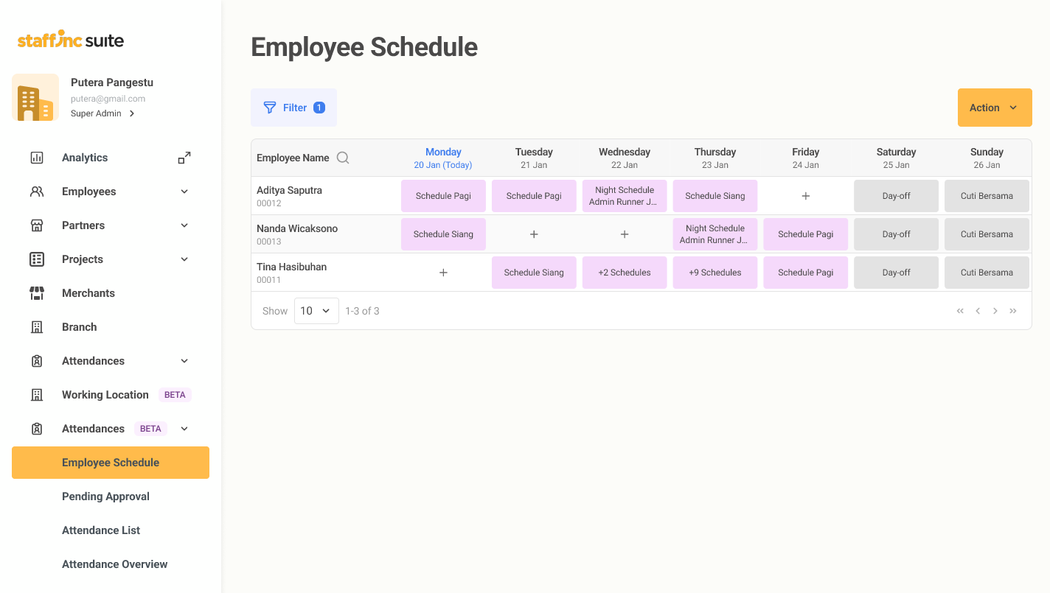This screenshot has width=1050, height=593.
Task: Expand Super Admin role chevron
Action: [x=132, y=113]
